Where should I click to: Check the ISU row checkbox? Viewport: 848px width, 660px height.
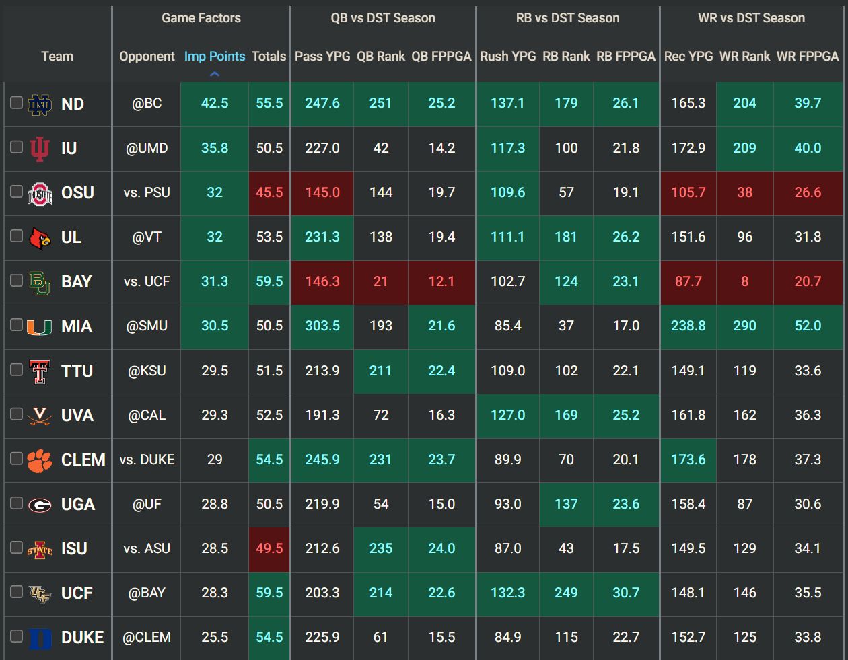click(16, 547)
